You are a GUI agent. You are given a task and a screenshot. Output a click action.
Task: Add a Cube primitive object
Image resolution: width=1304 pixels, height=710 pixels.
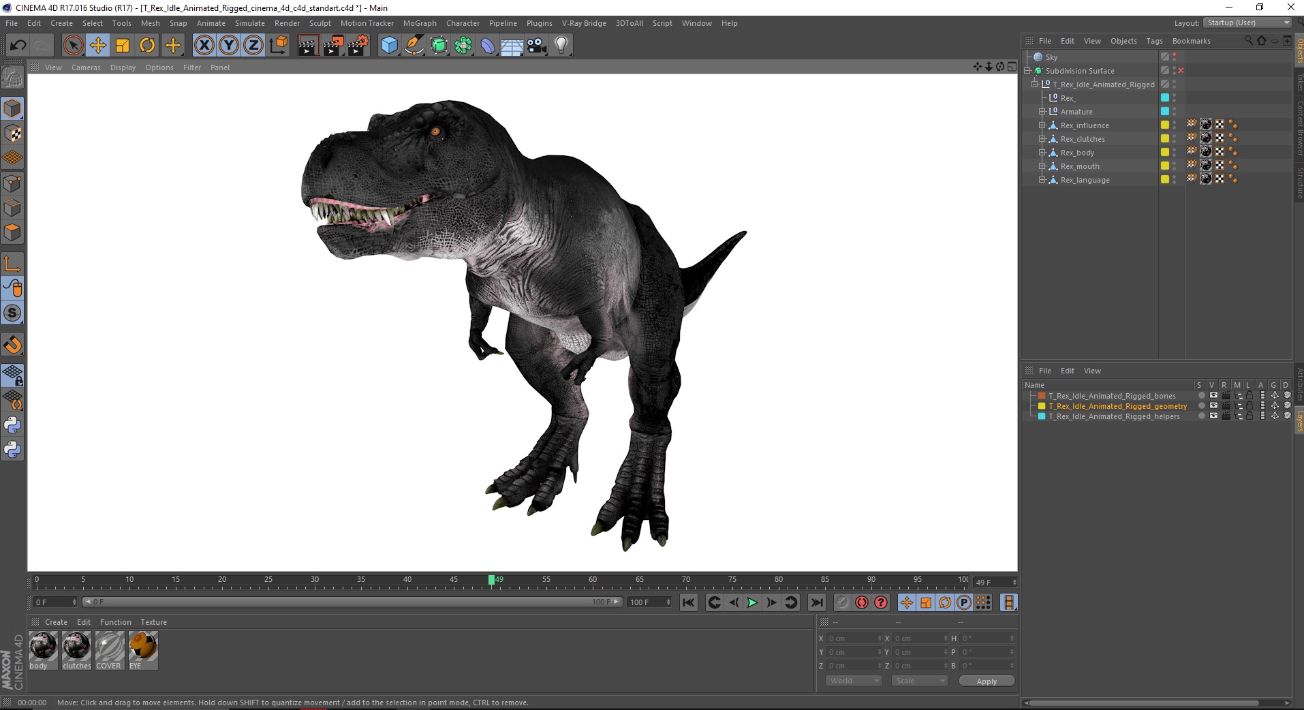(x=389, y=46)
